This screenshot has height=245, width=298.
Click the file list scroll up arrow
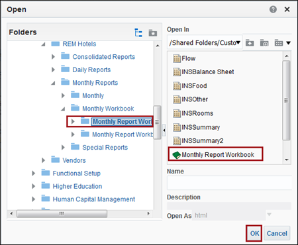click(287, 56)
